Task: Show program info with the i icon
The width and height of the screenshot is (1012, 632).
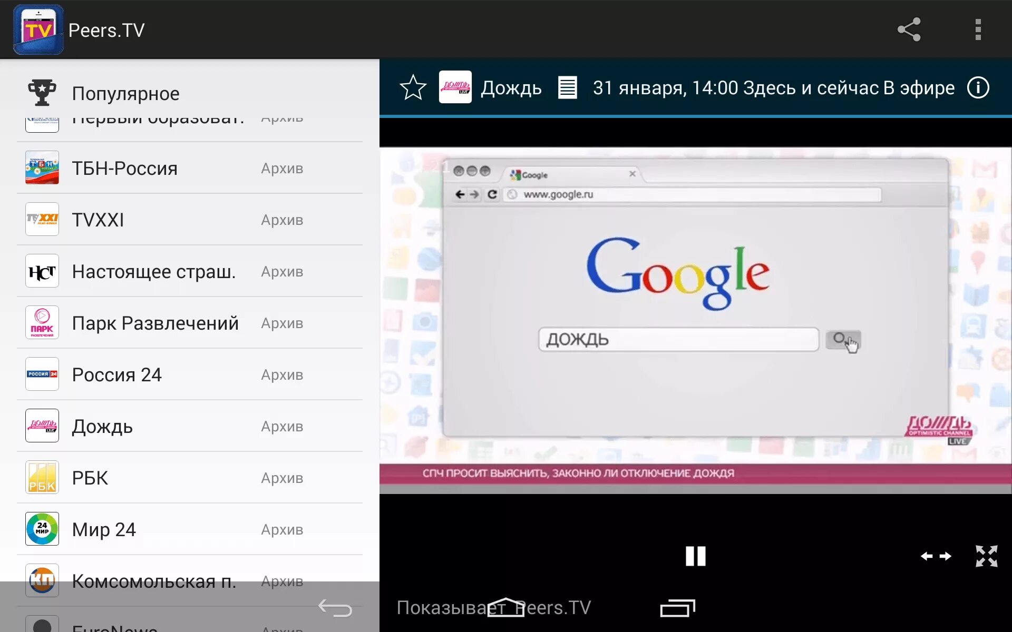Action: pyautogui.click(x=978, y=87)
